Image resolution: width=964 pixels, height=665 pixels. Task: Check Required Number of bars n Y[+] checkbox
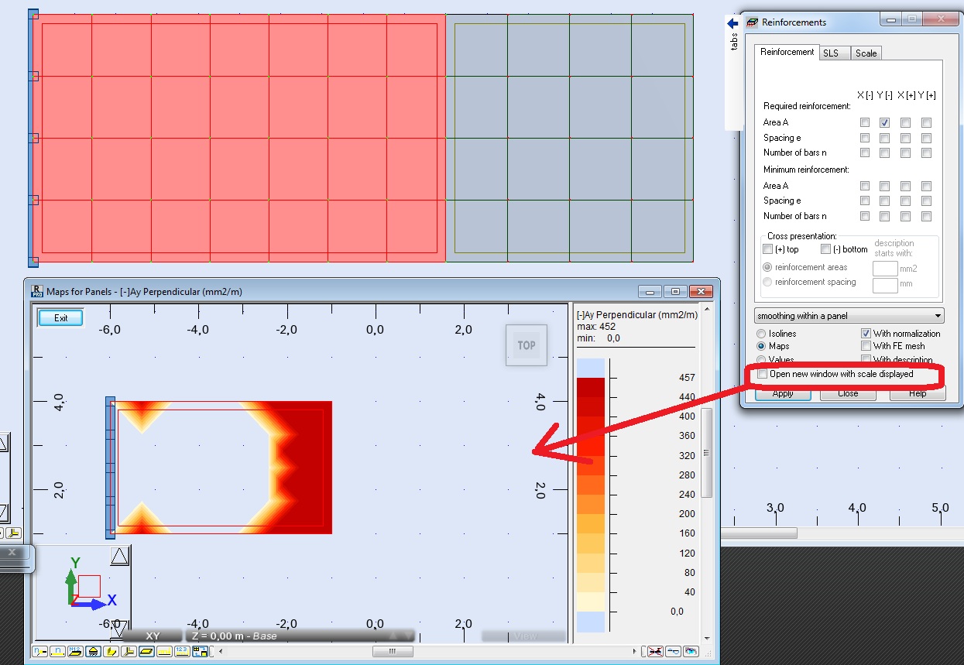[x=926, y=153]
